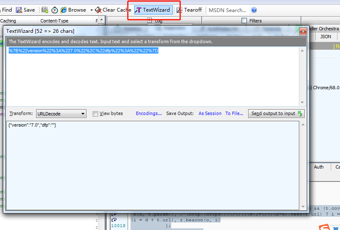Click output area scrollbar down arrow
Viewport: 340px width, 230px height.
(x=303, y=207)
